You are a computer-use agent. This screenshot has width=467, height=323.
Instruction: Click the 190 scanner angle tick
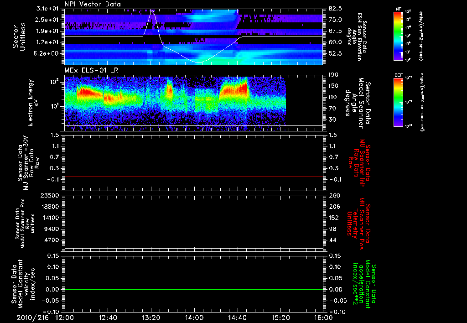334,75
